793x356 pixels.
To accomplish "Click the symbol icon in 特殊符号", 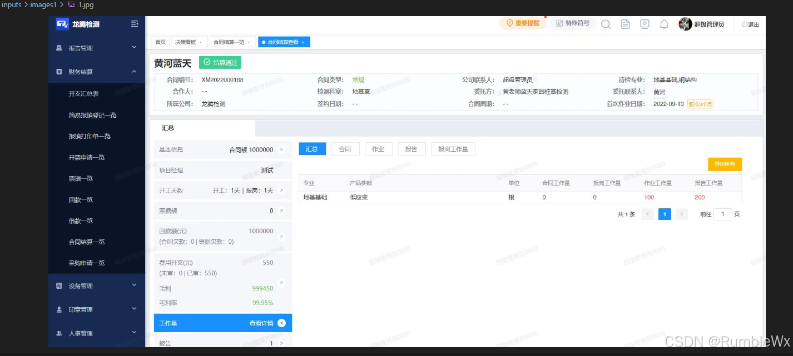I will tap(559, 23).
